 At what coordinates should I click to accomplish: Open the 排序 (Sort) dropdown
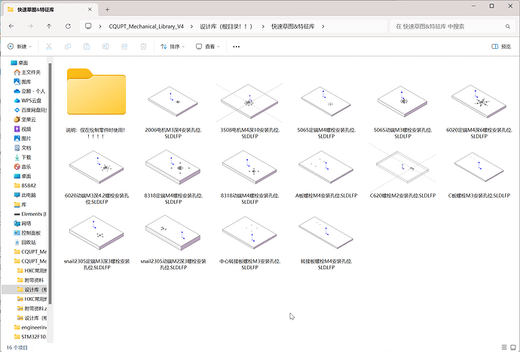173,47
